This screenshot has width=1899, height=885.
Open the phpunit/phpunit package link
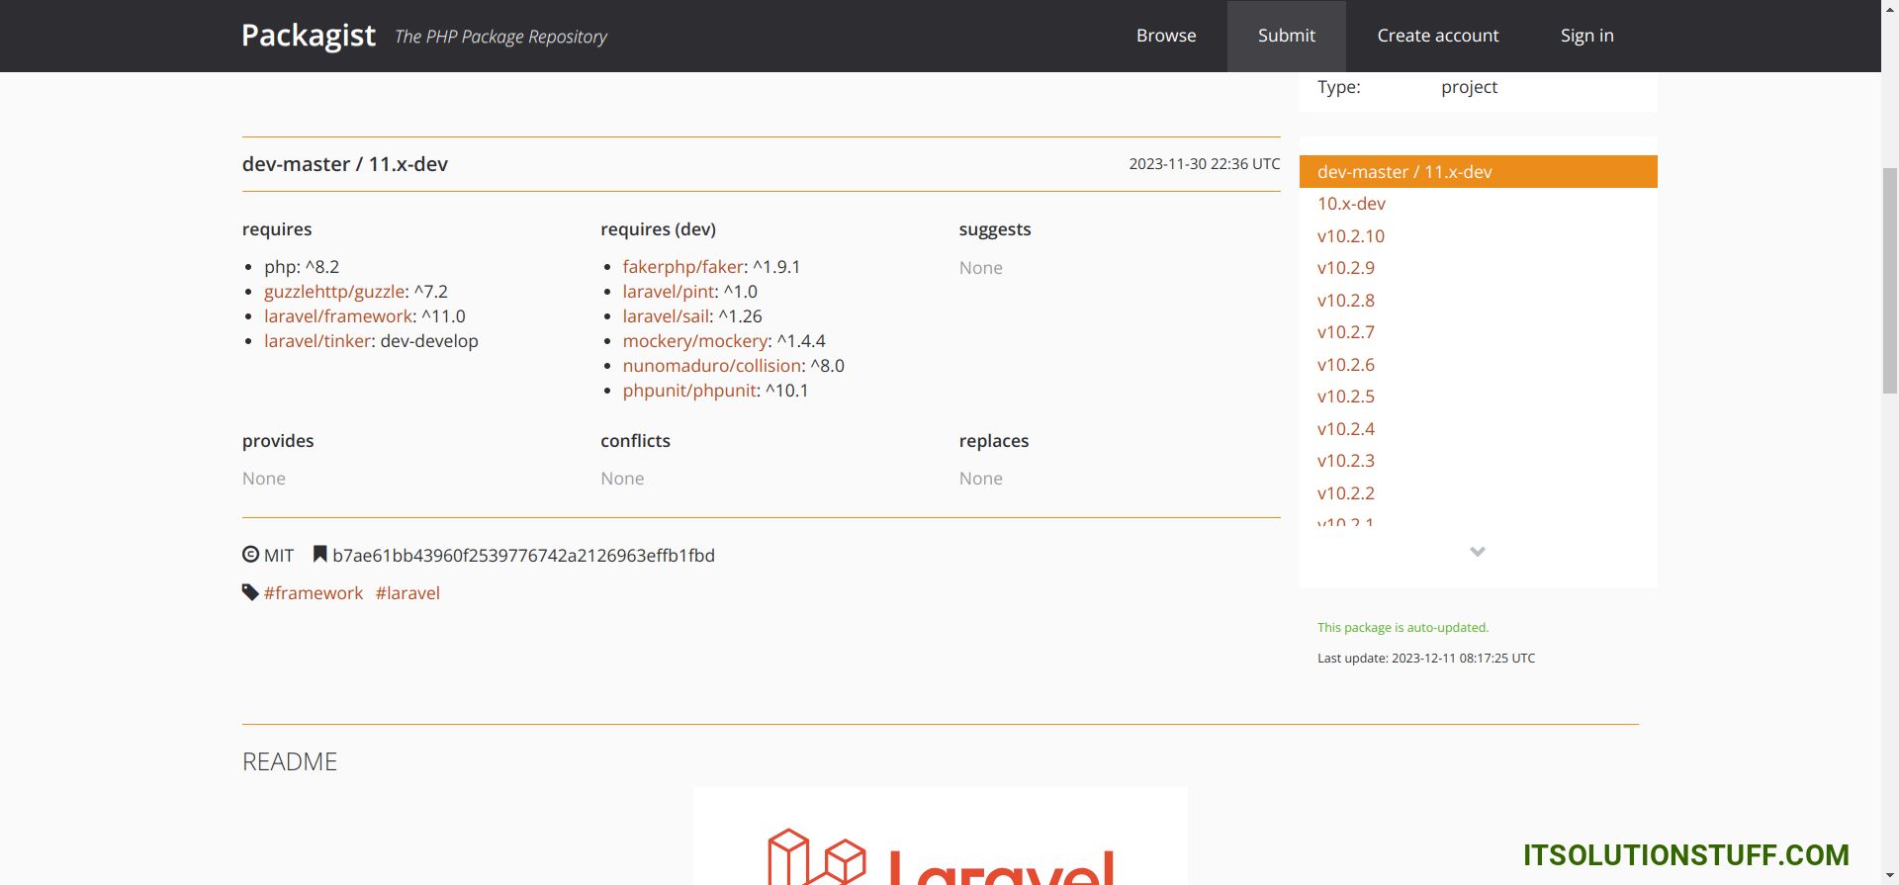click(690, 391)
